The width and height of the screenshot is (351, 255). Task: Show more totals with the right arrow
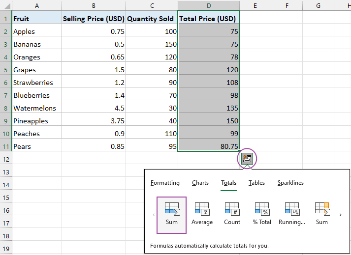[x=340, y=215]
